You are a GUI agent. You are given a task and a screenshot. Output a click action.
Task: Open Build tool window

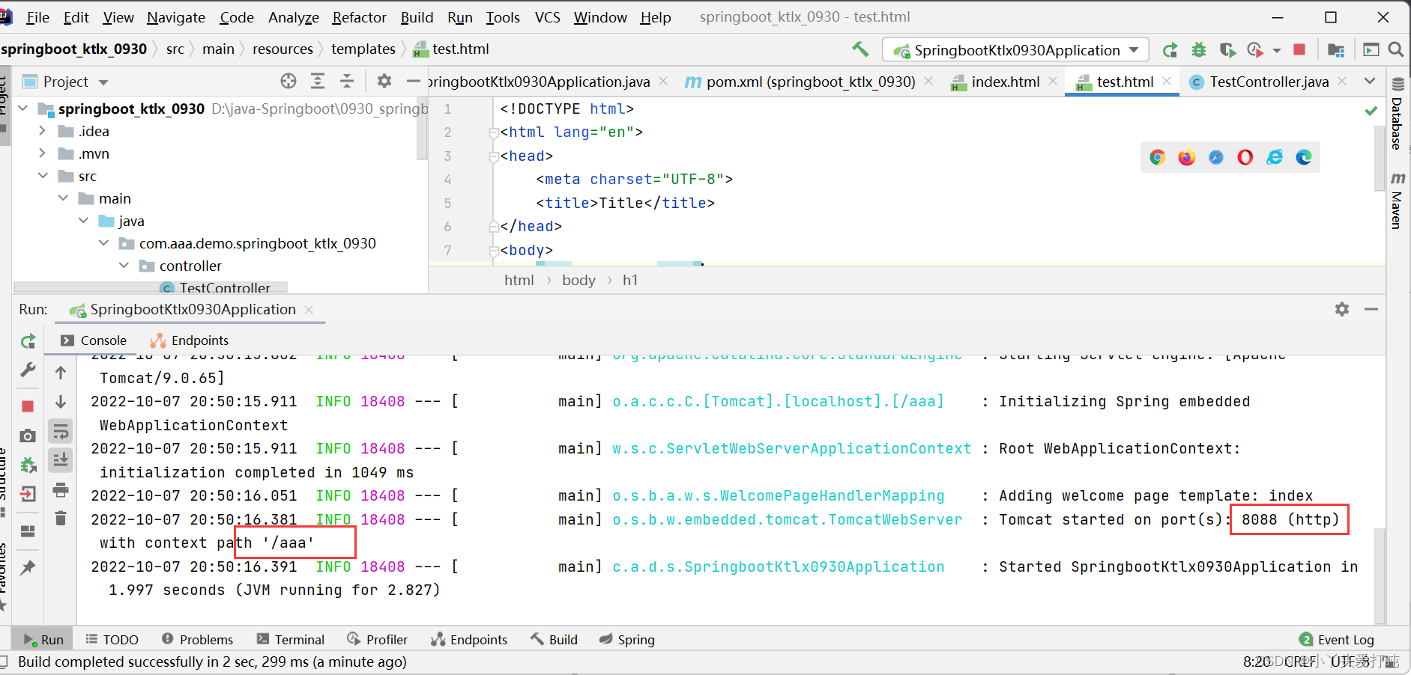554,640
